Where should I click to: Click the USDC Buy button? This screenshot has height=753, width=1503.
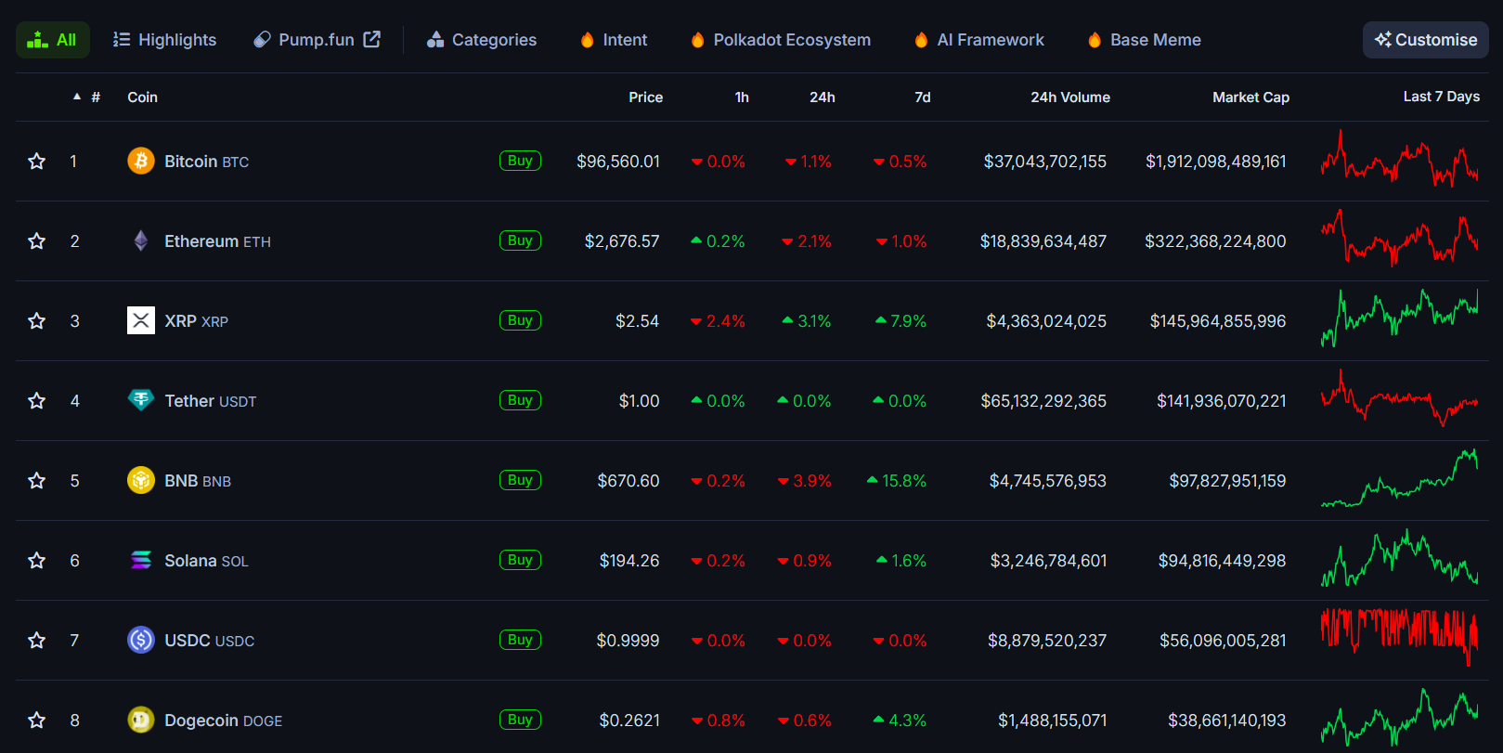[x=520, y=640]
